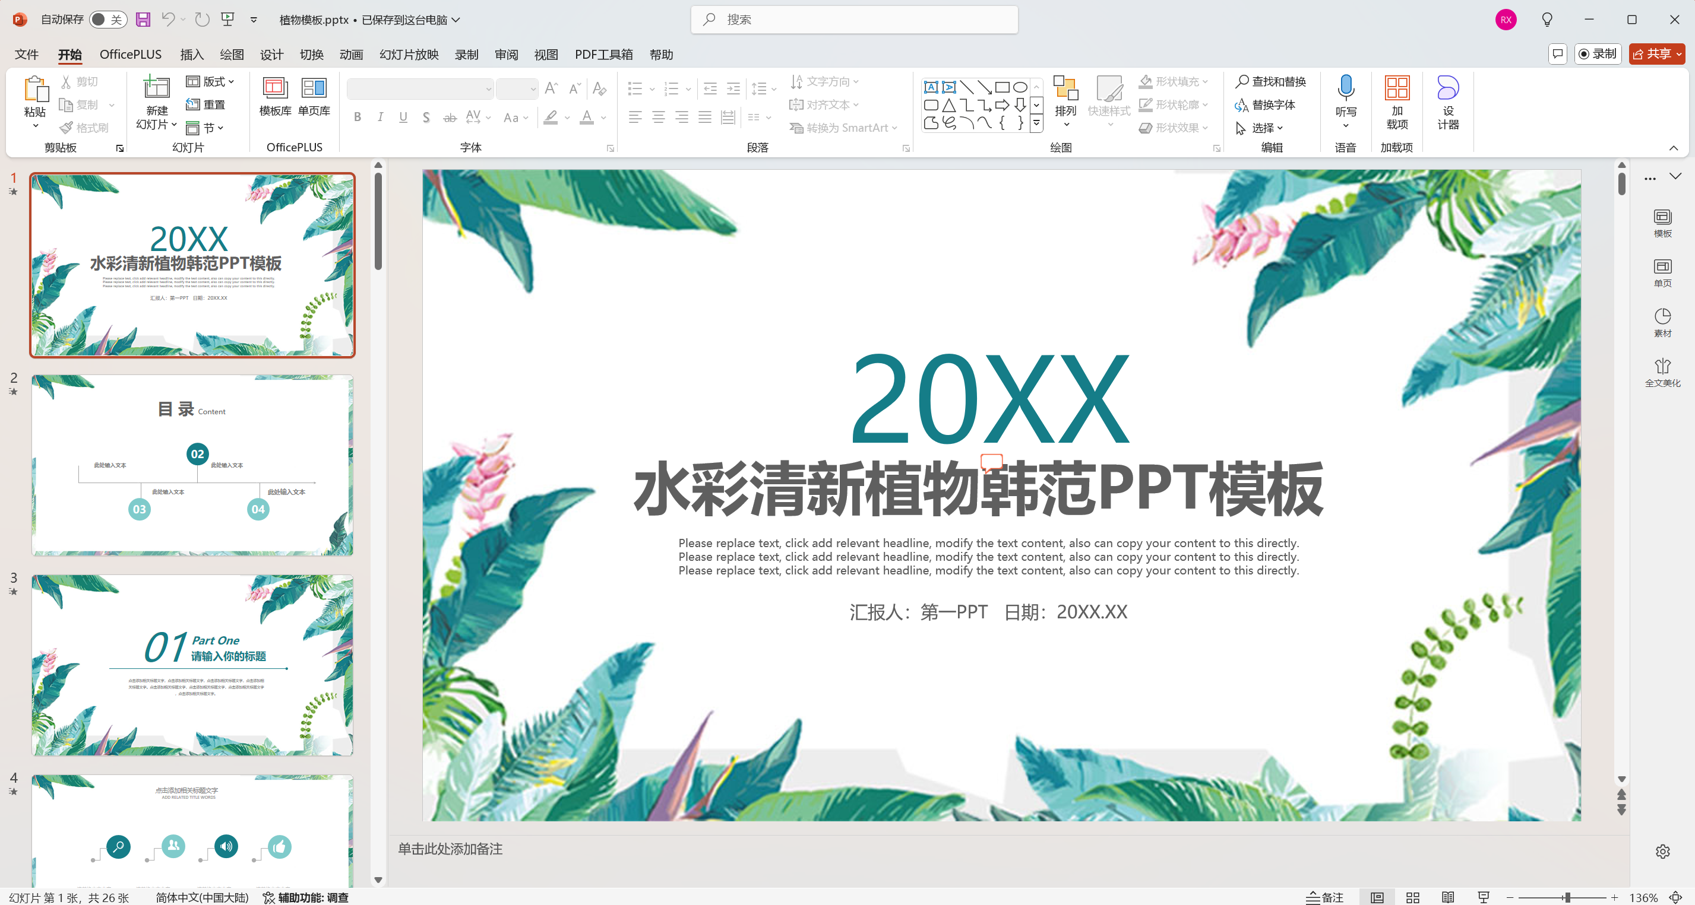
Task: Select the Format Painter (格式刷) tool
Action: click(x=85, y=128)
